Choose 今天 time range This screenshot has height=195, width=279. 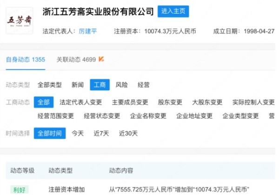tap(77, 134)
